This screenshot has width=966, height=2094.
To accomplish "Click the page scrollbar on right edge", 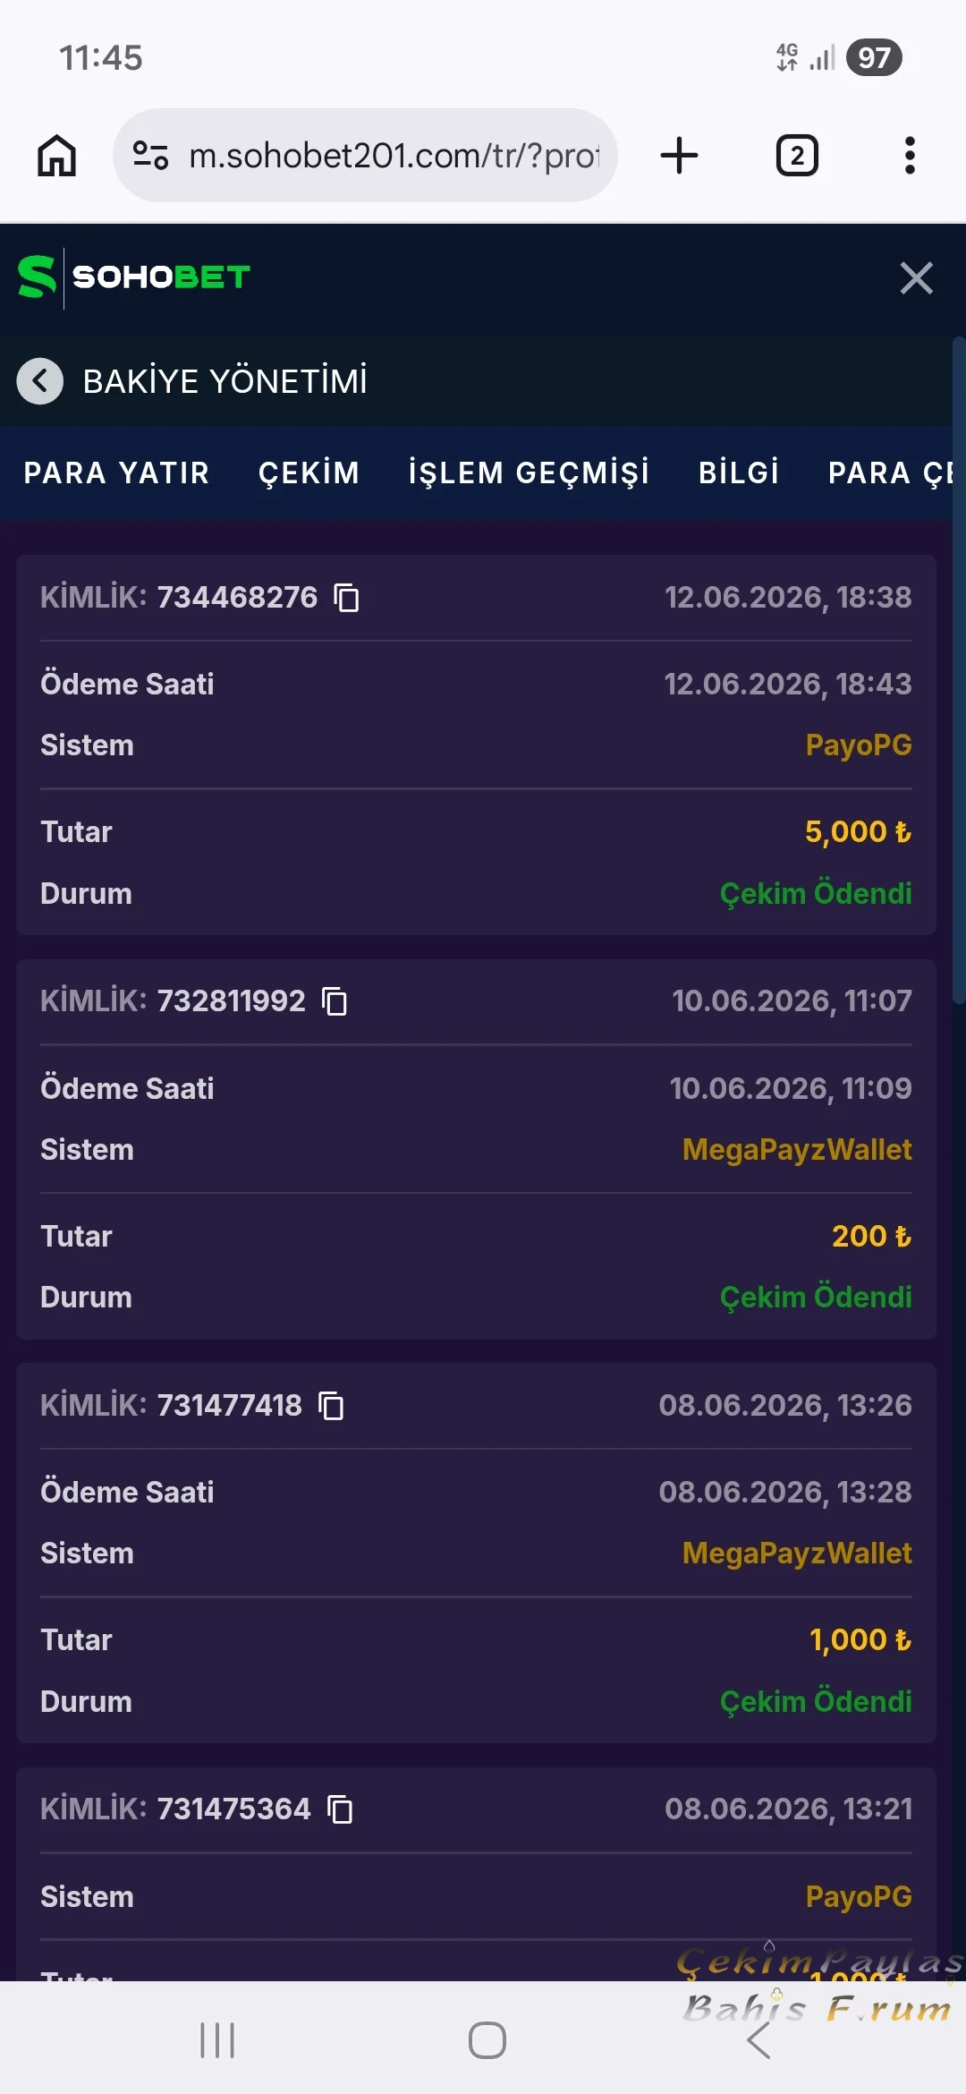I will 959,671.
